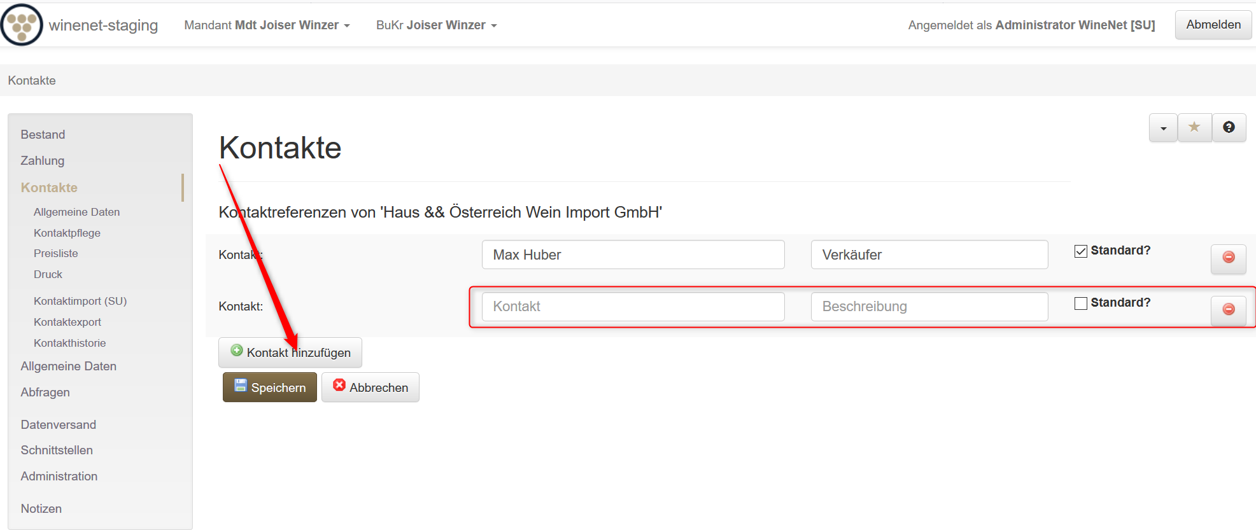Click the green plus Kontakt hinzufügen button
This screenshot has width=1256, height=530.
click(x=290, y=352)
